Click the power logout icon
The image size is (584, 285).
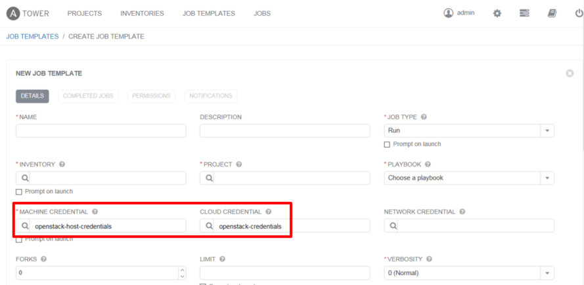pyautogui.click(x=579, y=13)
